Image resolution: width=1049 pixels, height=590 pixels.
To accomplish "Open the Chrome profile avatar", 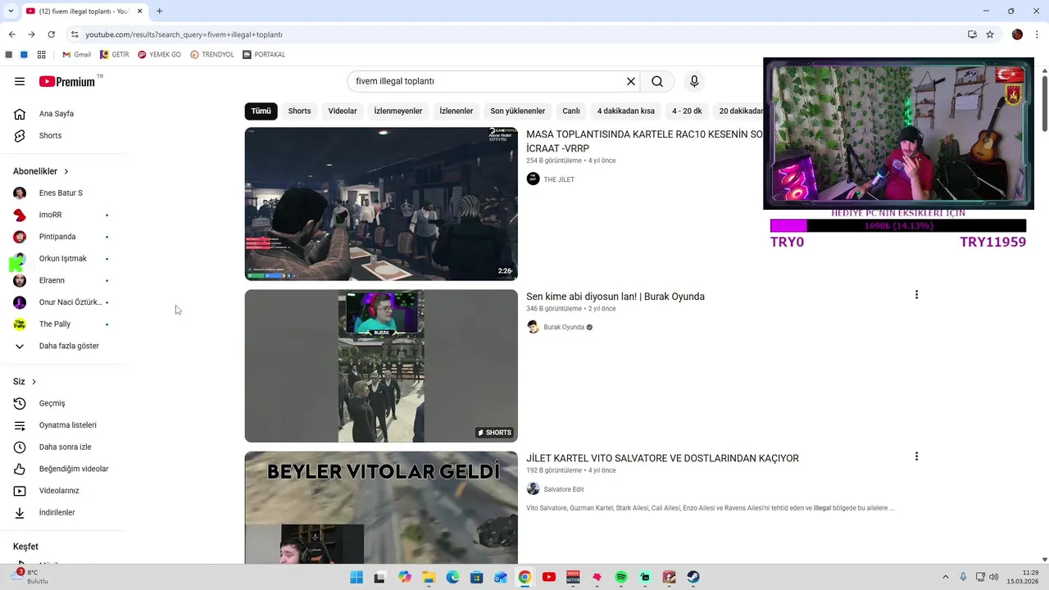I will [1017, 34].
